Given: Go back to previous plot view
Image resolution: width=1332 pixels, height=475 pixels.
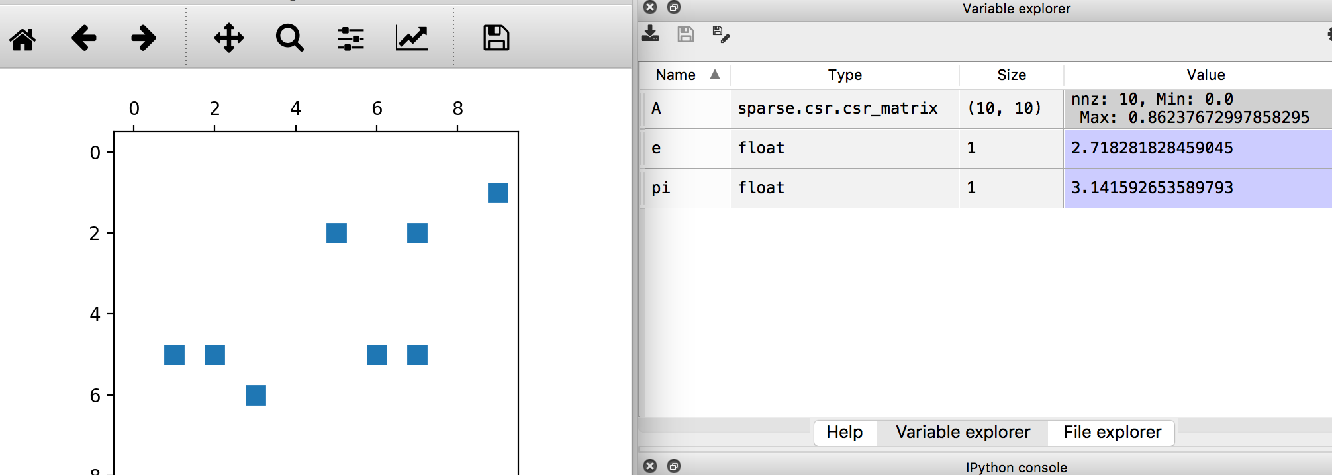Looking at the screenshot, I should (83, 38).
